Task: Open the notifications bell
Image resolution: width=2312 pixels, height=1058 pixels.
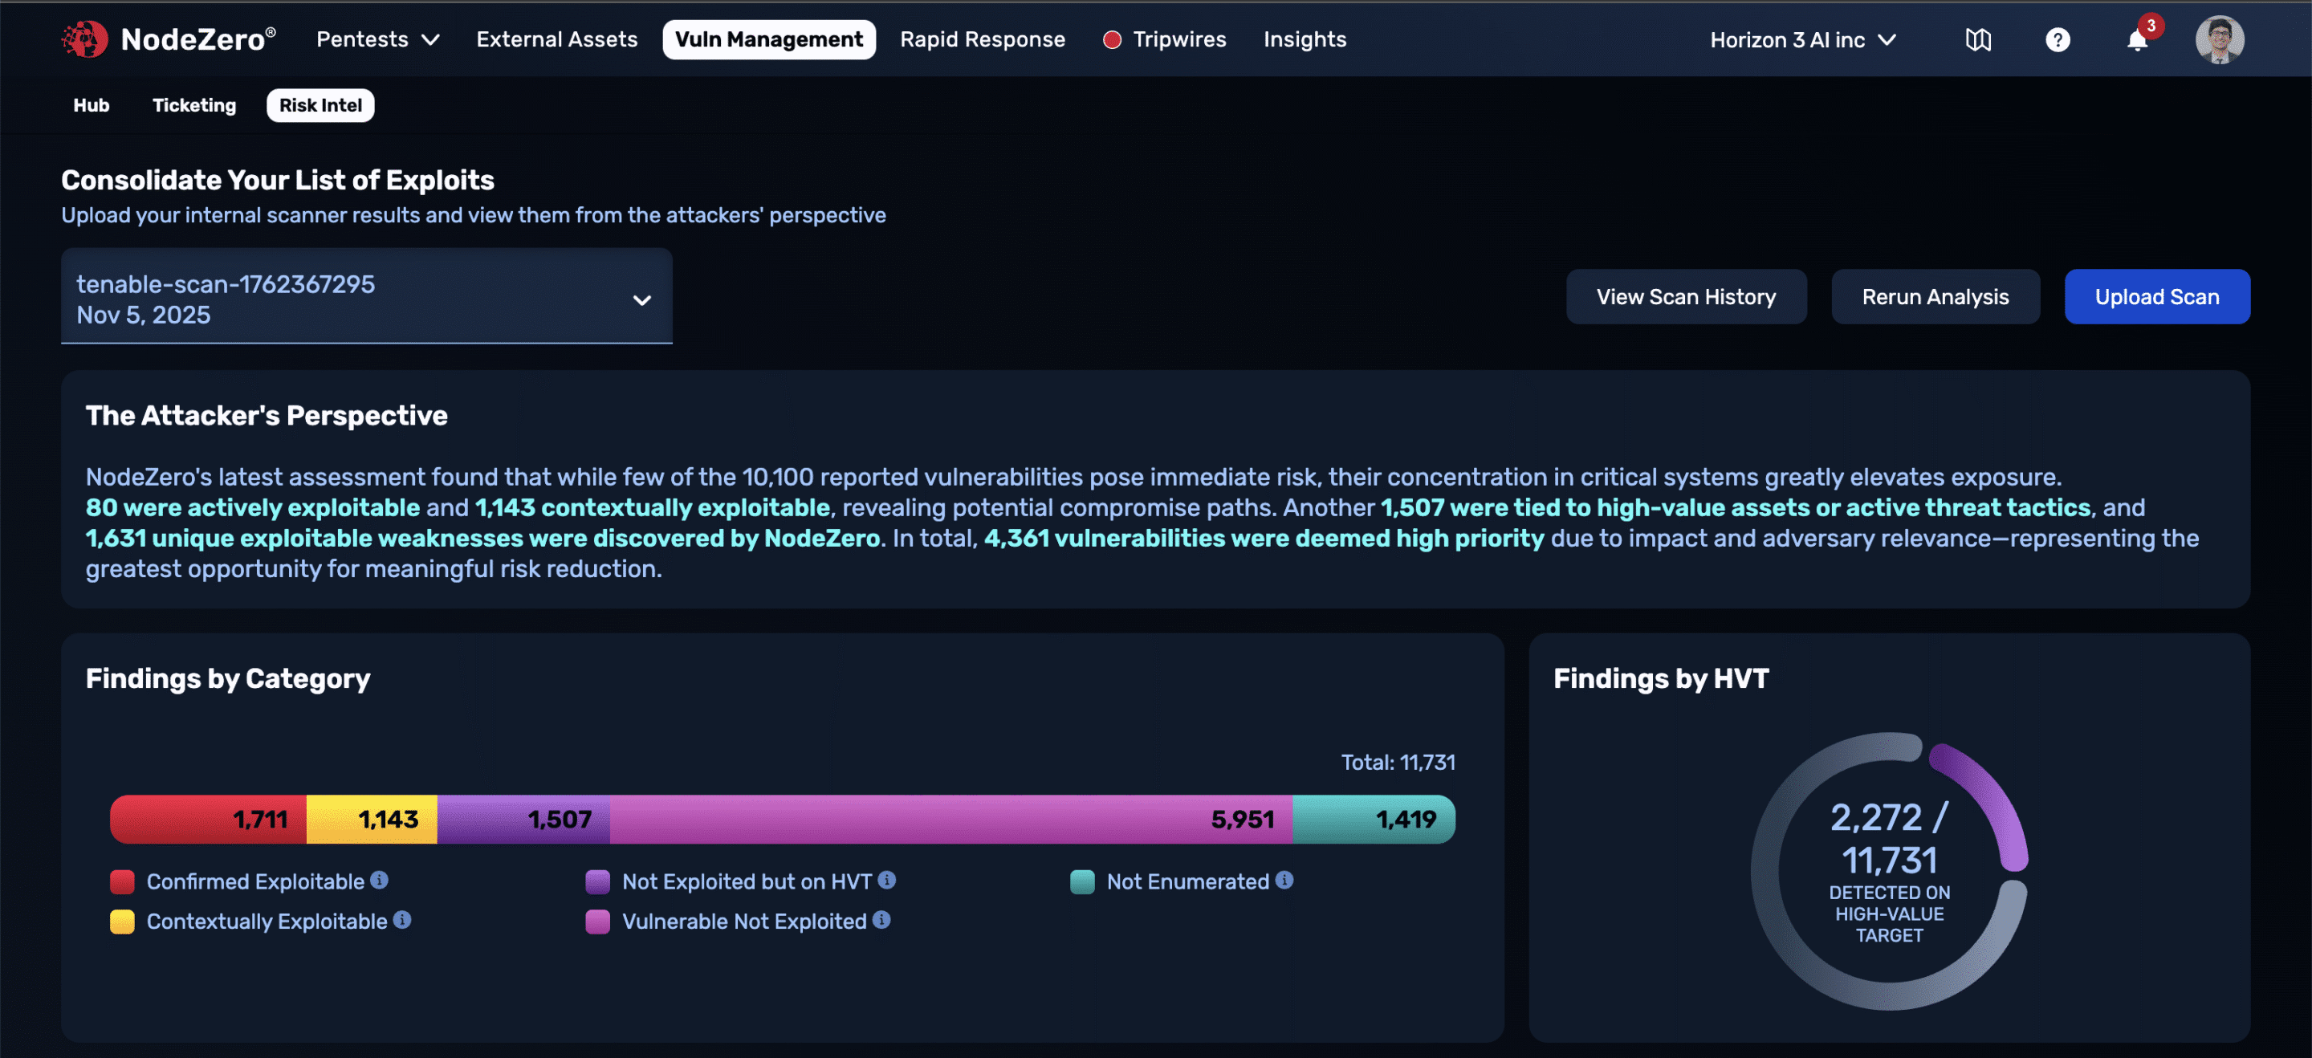Action: 2137,40
